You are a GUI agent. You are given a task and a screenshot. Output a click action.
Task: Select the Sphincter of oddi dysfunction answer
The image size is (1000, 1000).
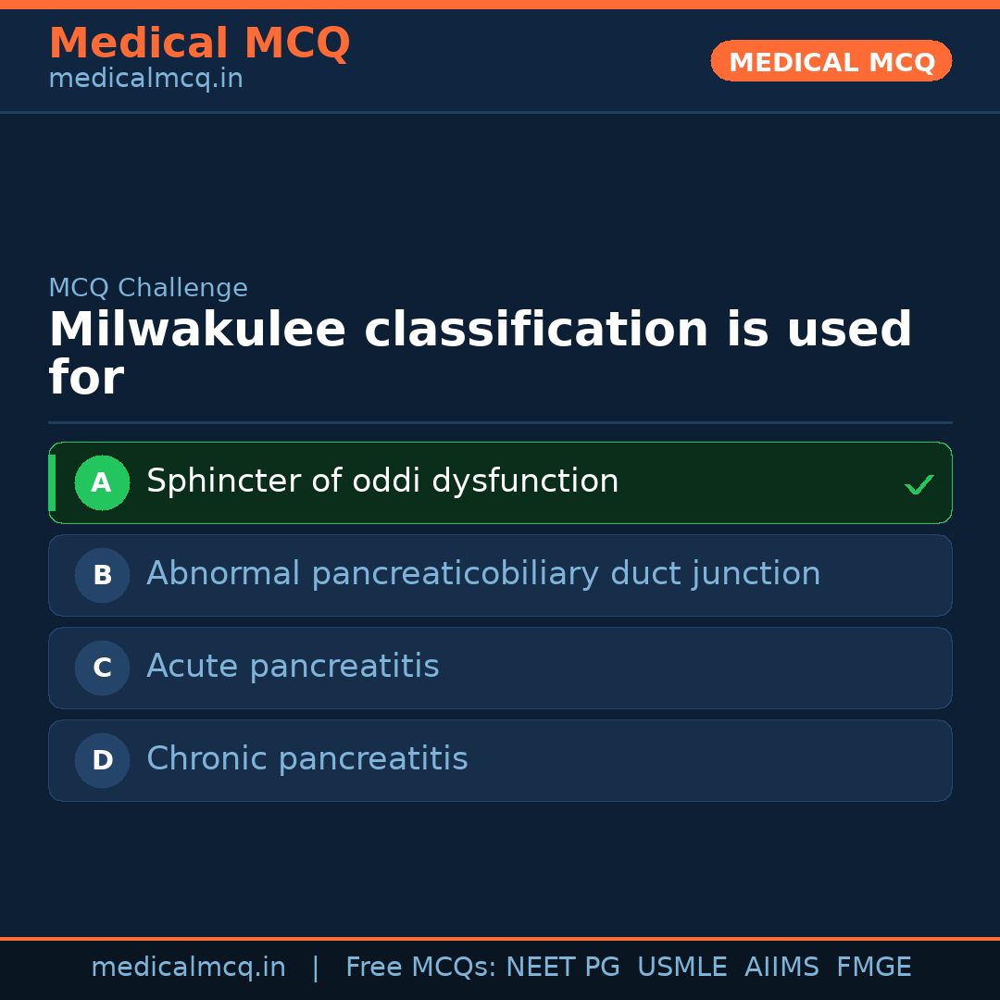(382, 481)
